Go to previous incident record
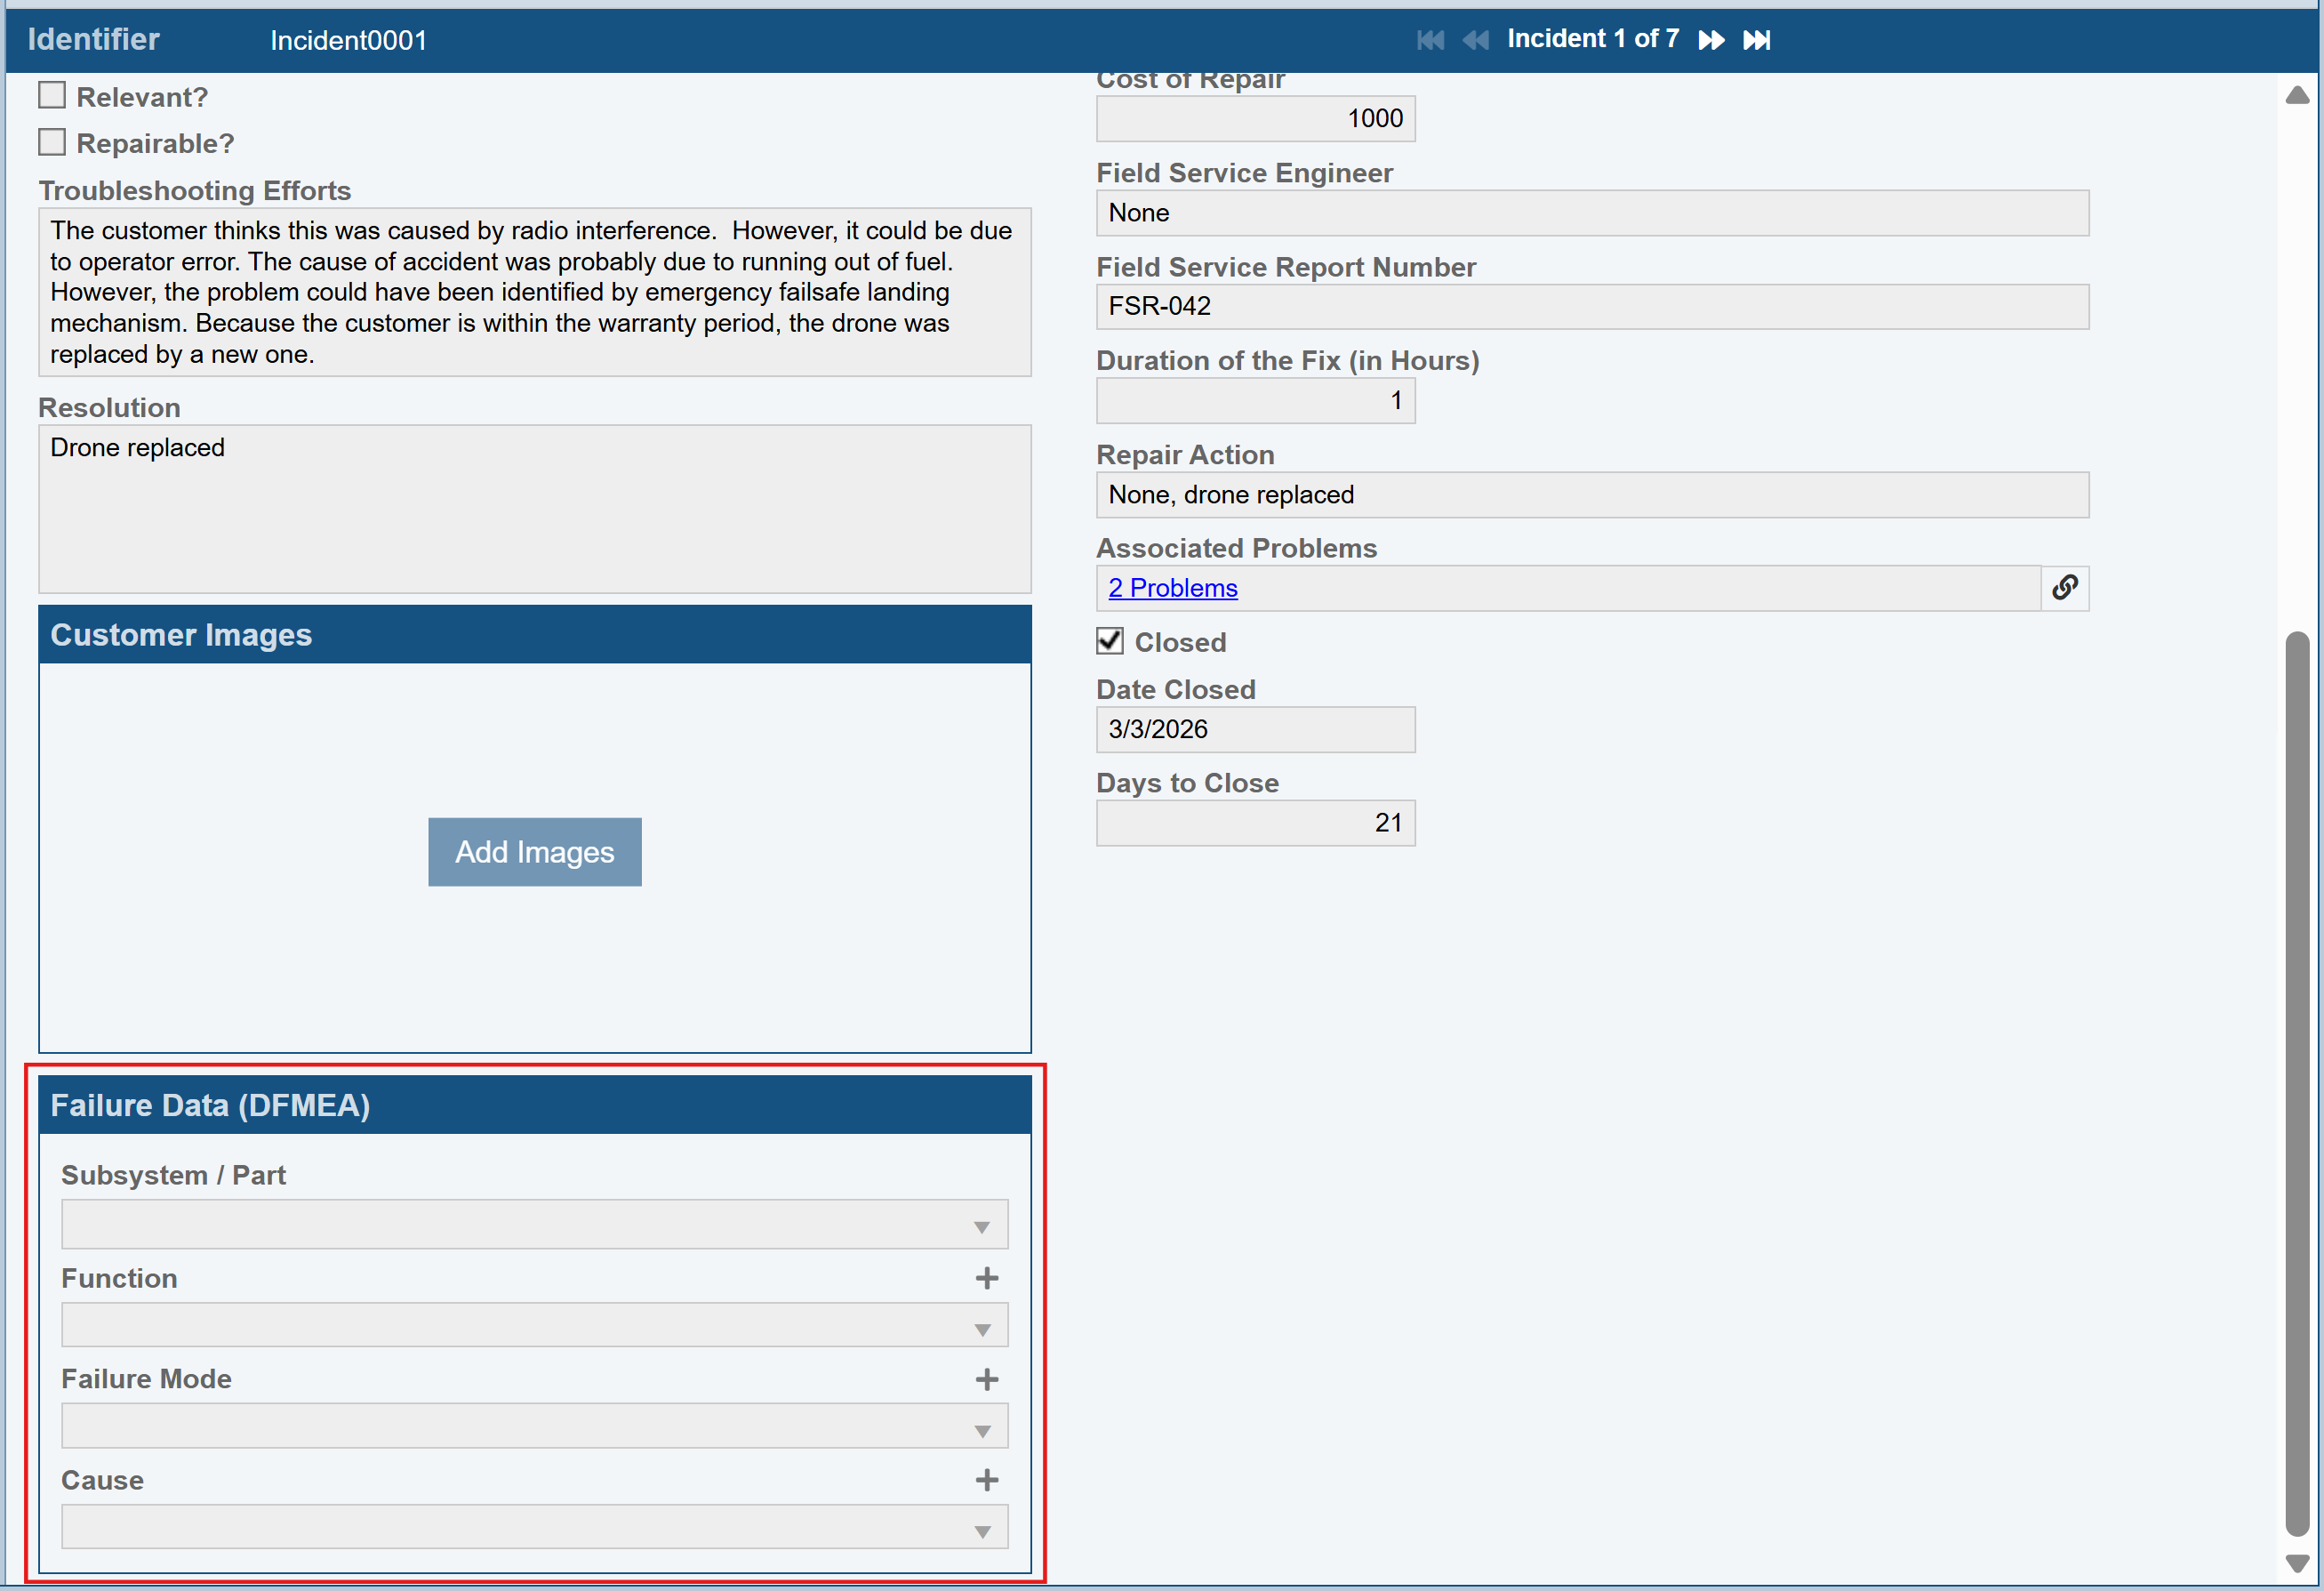 [1475, 40]
